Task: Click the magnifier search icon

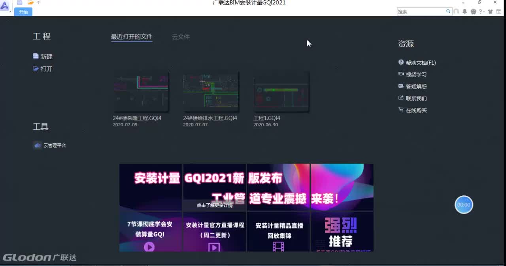Action: pyautogui.click(x=448, y=11)
